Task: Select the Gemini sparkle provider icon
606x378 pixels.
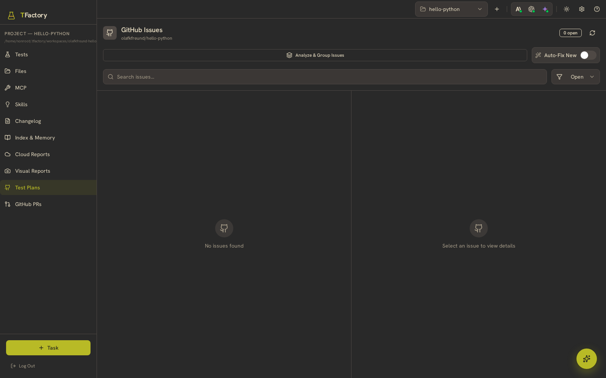Action: pos(545,9)
